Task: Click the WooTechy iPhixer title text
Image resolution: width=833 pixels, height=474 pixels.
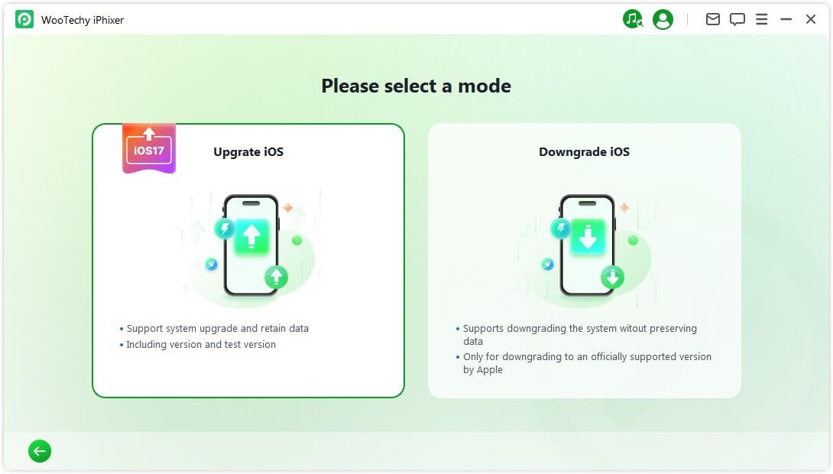Action: click(x=83, y=20)
